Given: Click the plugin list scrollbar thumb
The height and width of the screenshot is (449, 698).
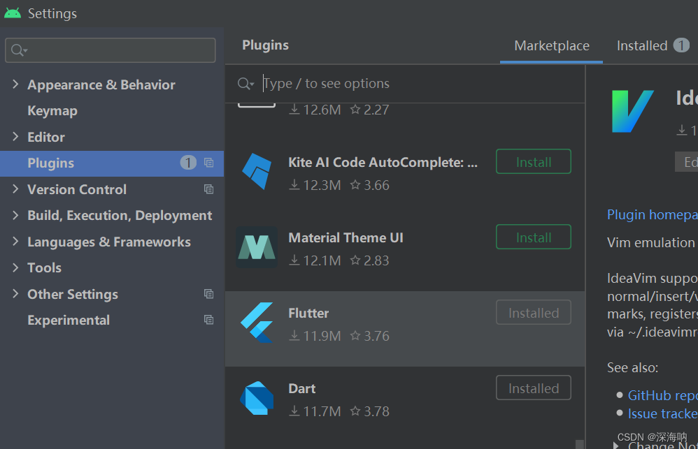Looking at the screenshot, I should pos(579,444).
